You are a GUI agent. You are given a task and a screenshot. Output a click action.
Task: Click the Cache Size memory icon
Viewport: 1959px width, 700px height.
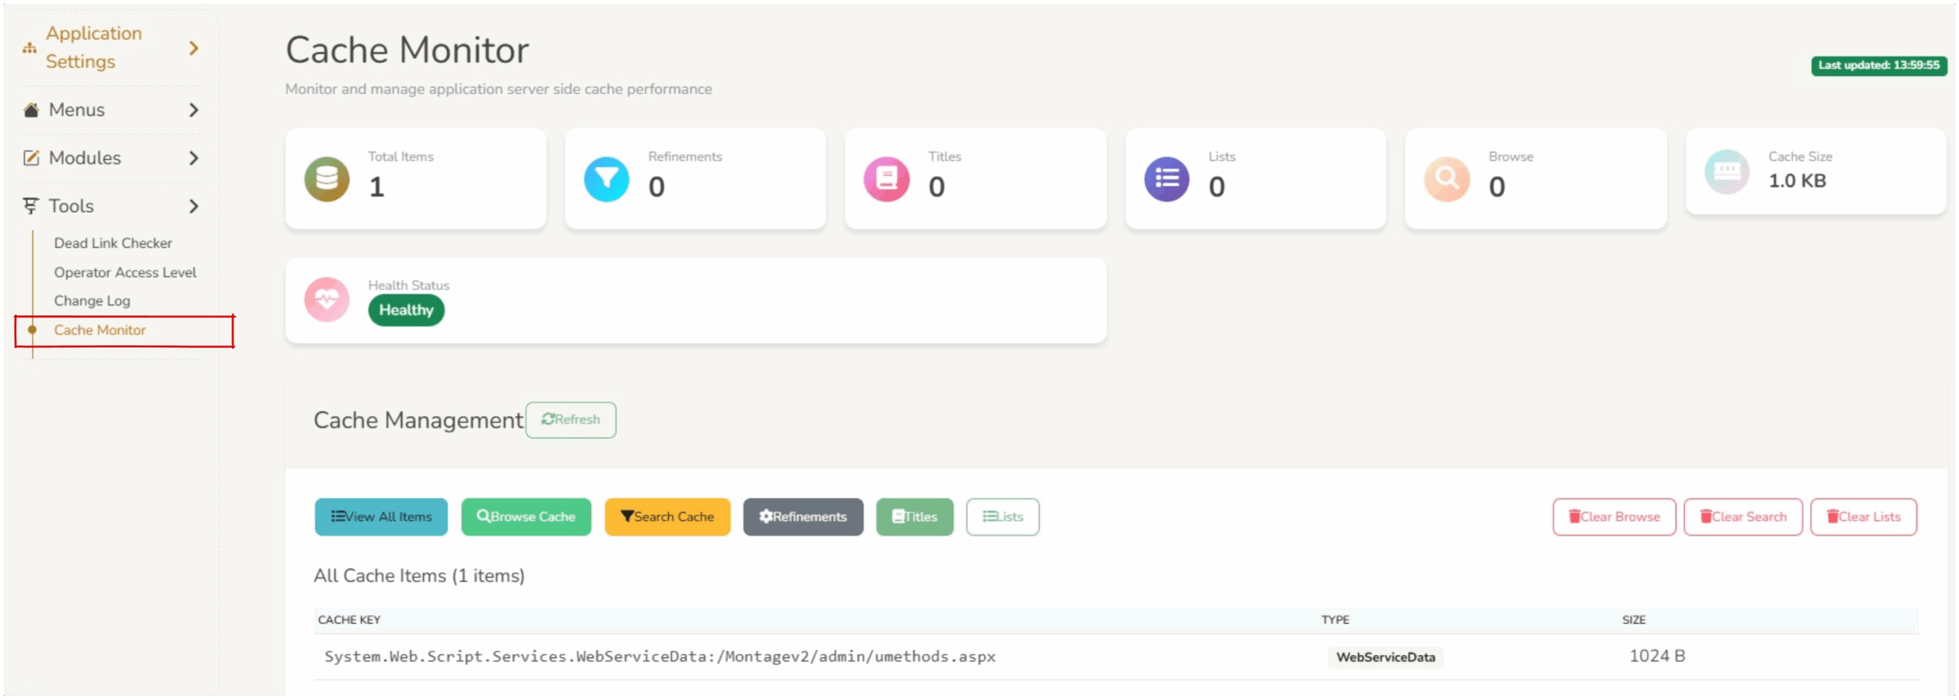point(1726,172)
